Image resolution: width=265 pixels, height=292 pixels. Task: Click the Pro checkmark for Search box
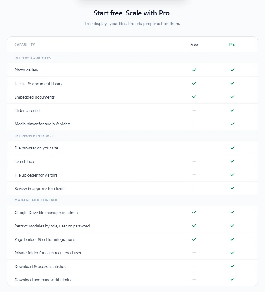232,161
